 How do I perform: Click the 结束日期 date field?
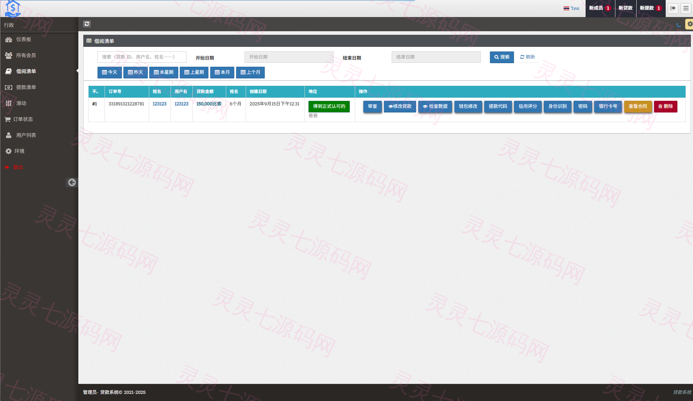tap(436, 57)
